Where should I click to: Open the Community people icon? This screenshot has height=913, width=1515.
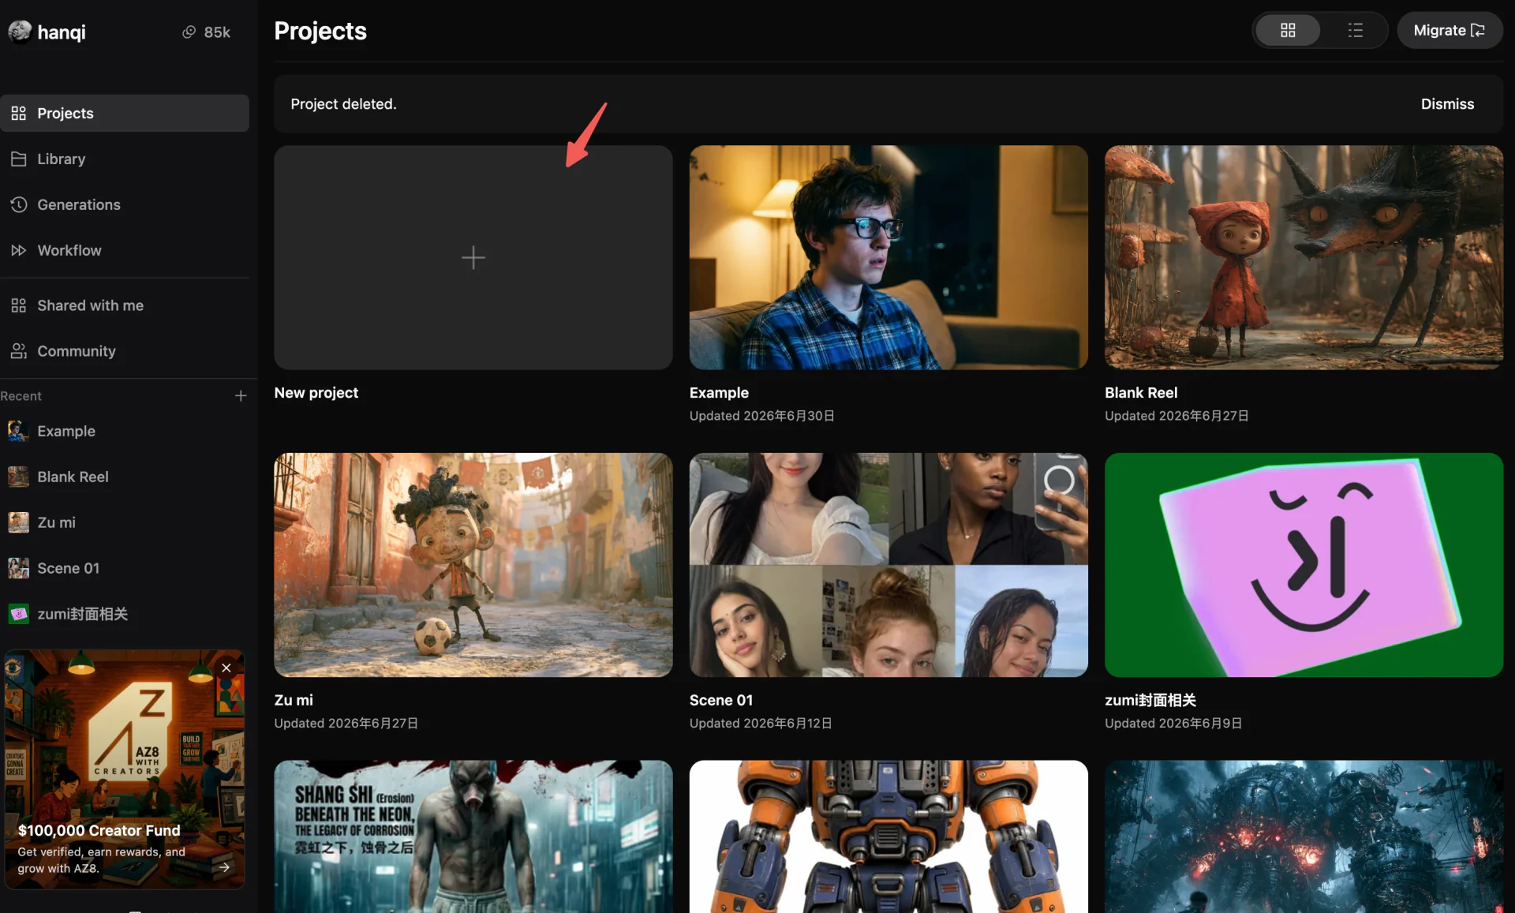point(19,351)
